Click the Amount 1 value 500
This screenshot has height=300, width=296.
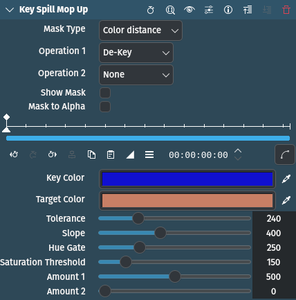coord(274,276)
